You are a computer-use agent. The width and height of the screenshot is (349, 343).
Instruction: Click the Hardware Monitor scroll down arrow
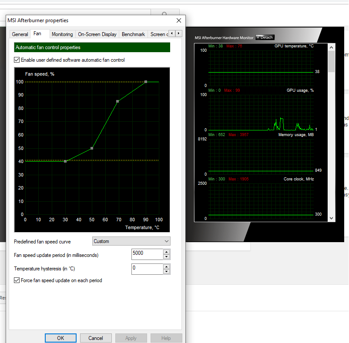click(x=332, y=218)
